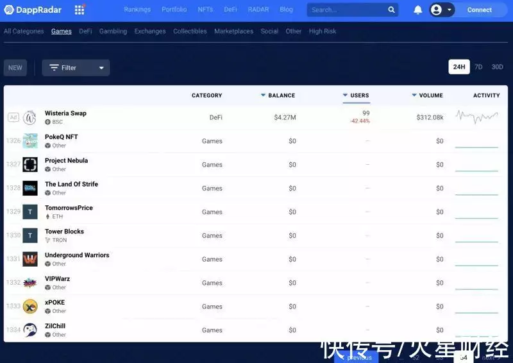Open the Underground Warriors dapp link

(x=77, y=255)
